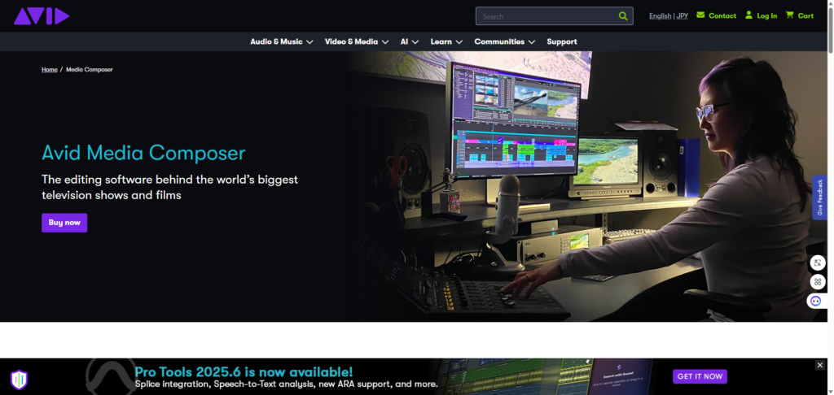Screen dimensions: 834x395
Task: Click the JPY currency link
Action: pos(682,16)
